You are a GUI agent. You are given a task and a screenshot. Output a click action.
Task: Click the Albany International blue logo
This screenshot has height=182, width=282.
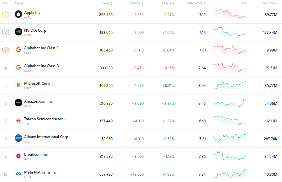point(18,138)
